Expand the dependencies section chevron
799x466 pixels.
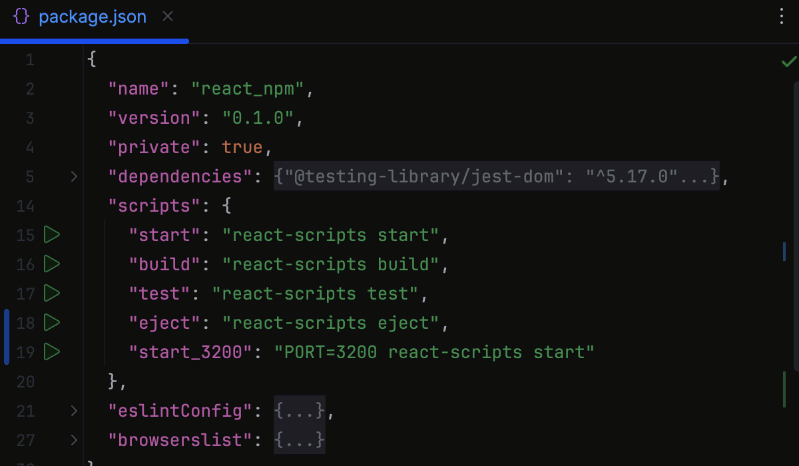click(73, 176)
